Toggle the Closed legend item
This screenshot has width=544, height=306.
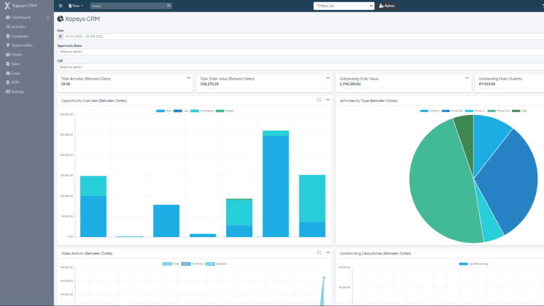225,111
